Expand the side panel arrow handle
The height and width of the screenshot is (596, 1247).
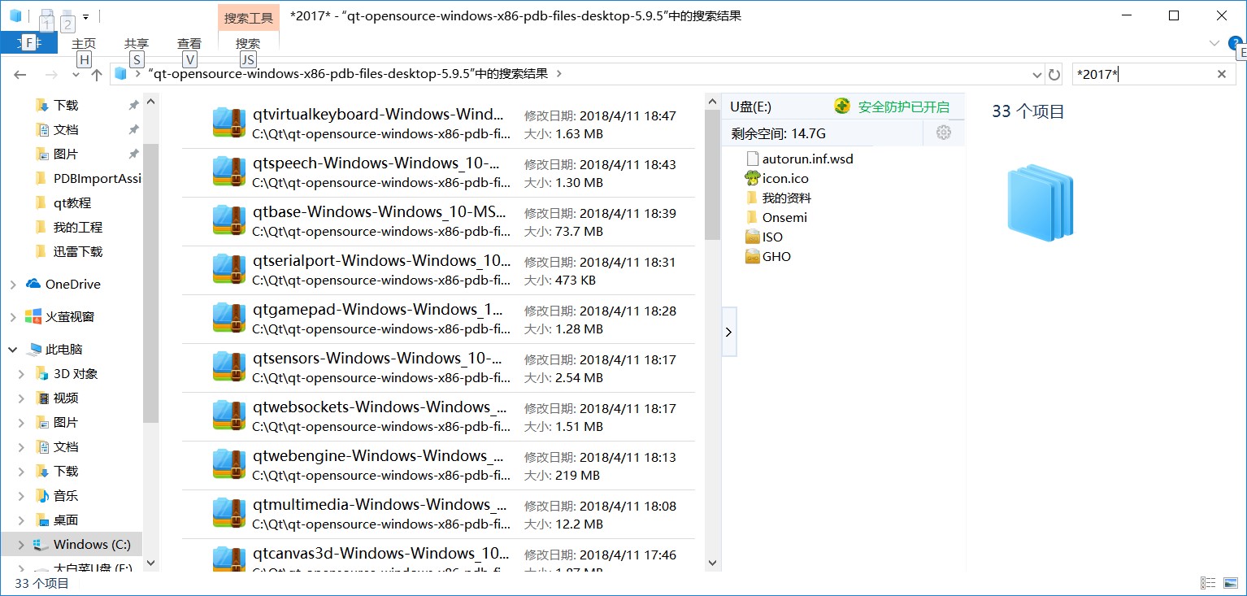click(x=729, y=332)
